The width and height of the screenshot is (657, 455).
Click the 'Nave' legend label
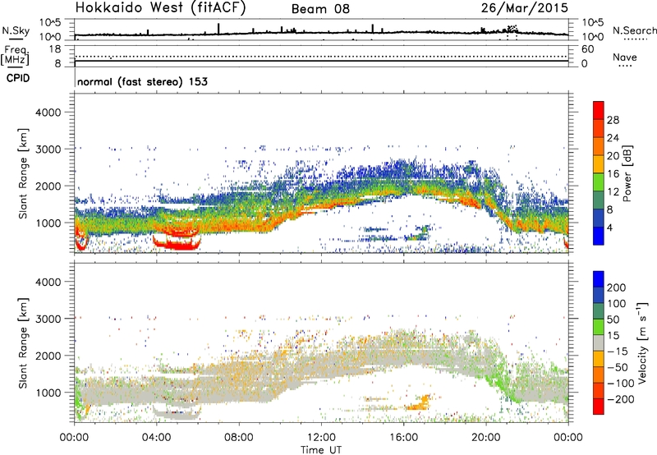pyautogui.click(x=625, y=57)
